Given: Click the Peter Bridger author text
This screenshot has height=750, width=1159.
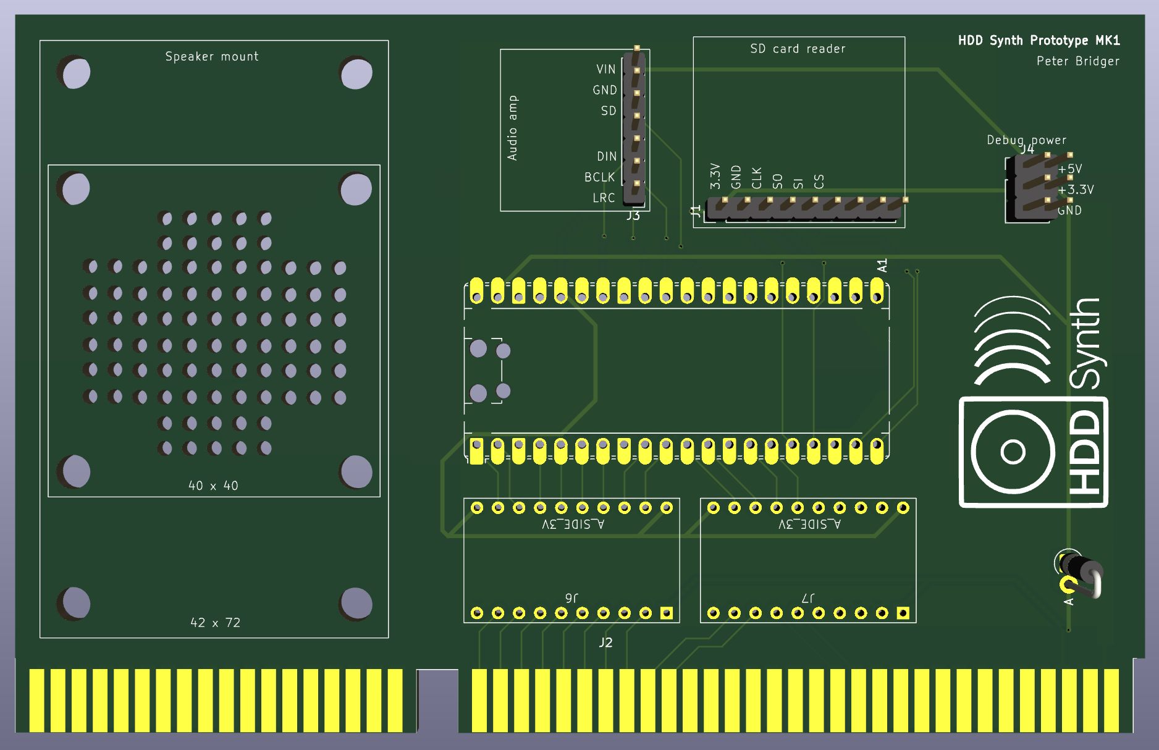Looking at the screenshot, I should (1077, 61).
